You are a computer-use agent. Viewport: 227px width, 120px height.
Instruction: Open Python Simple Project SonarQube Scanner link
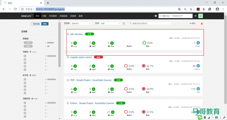92,103
